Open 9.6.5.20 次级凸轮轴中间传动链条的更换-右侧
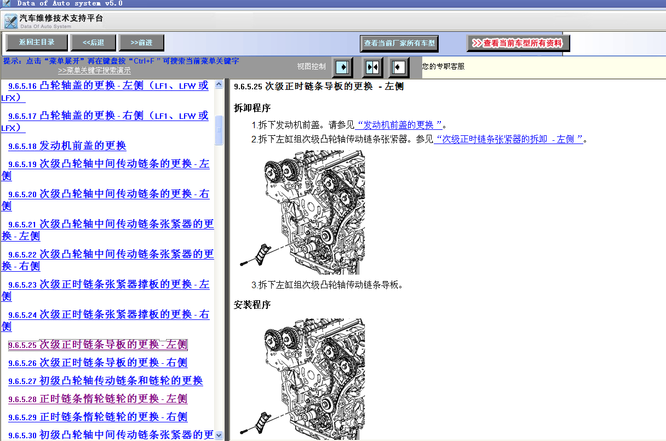 [105, 200]
